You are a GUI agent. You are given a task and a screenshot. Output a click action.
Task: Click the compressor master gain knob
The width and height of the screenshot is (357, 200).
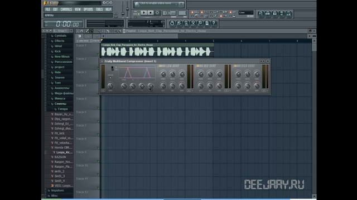110,86
